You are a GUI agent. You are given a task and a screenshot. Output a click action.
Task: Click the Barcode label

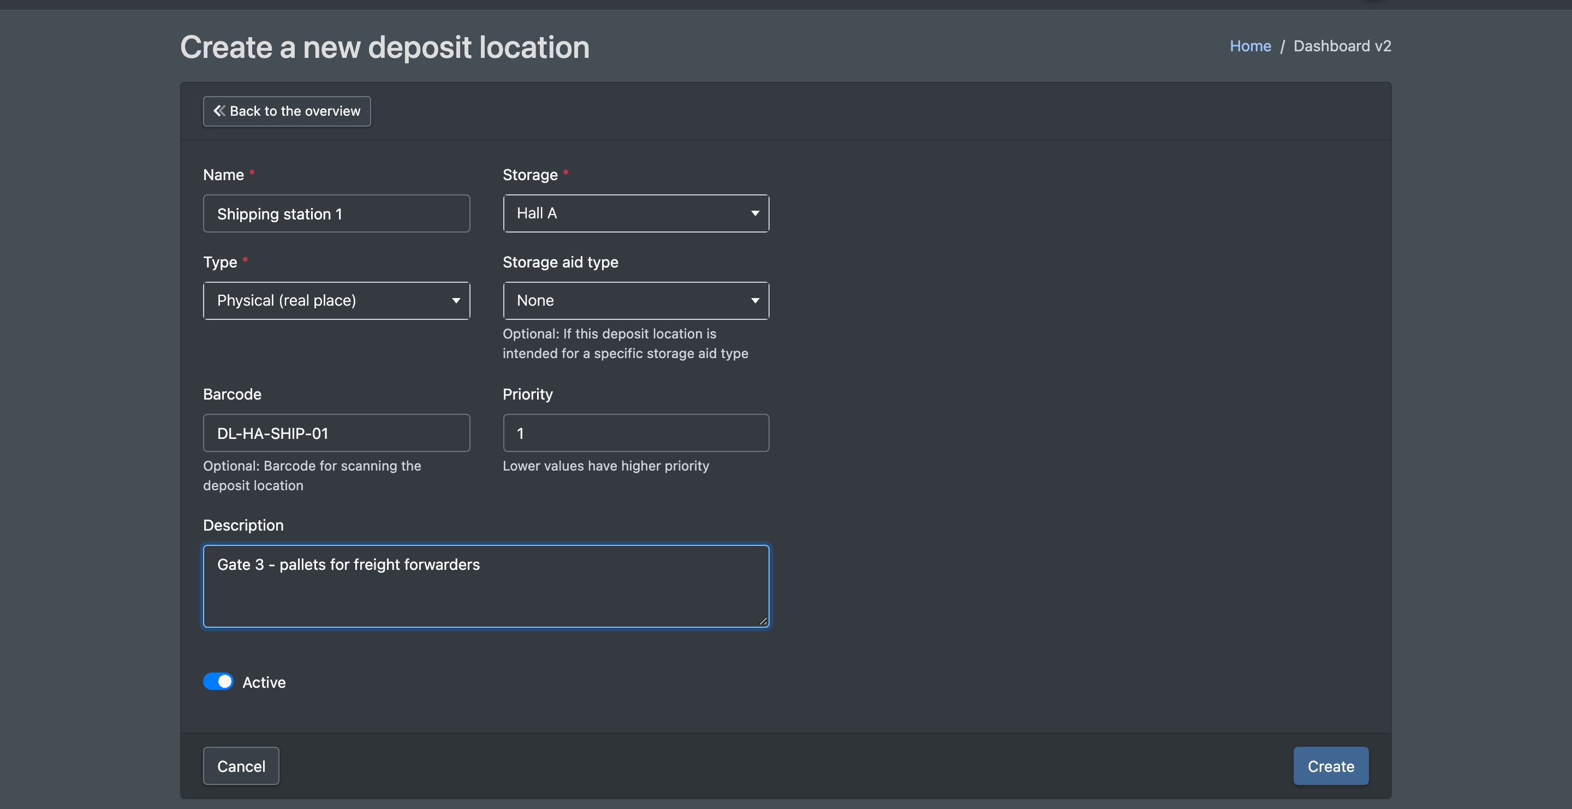click(232, 394)
